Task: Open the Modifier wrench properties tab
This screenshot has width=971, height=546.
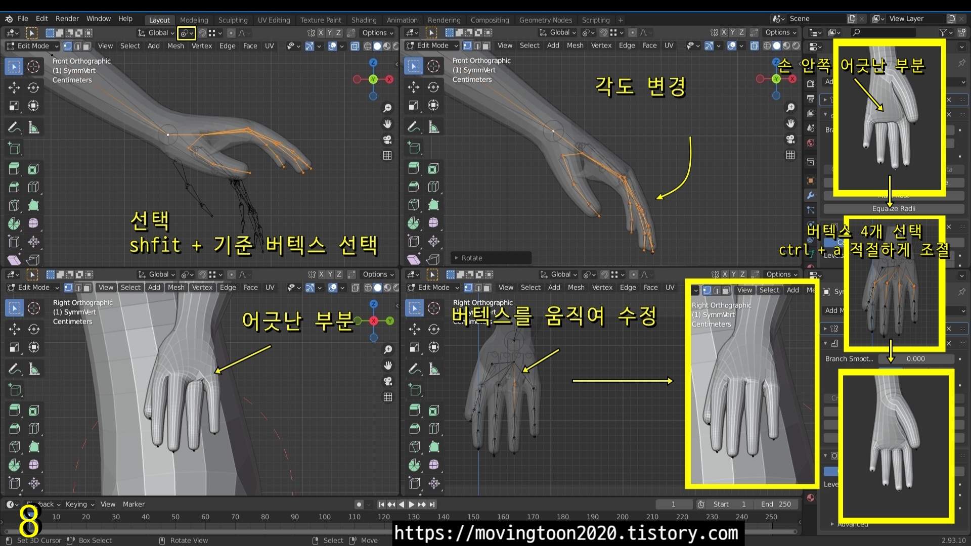Action: [x=811, y=195]
